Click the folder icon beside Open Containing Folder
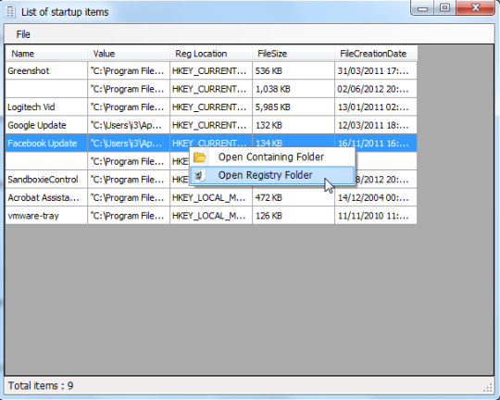This screenshot has height=400, width=500. point(200,157)
